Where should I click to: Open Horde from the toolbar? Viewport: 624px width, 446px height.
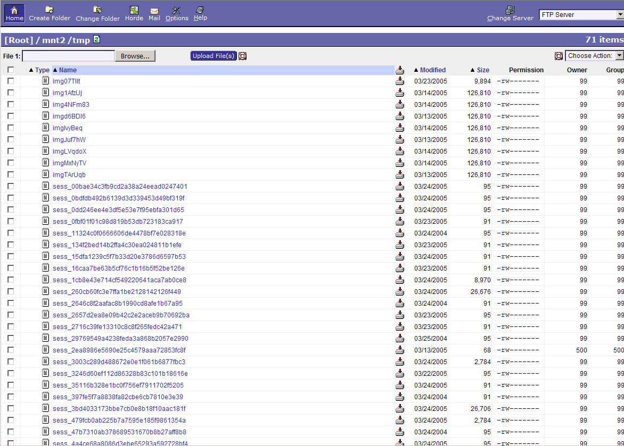click(x=134, y=13)
